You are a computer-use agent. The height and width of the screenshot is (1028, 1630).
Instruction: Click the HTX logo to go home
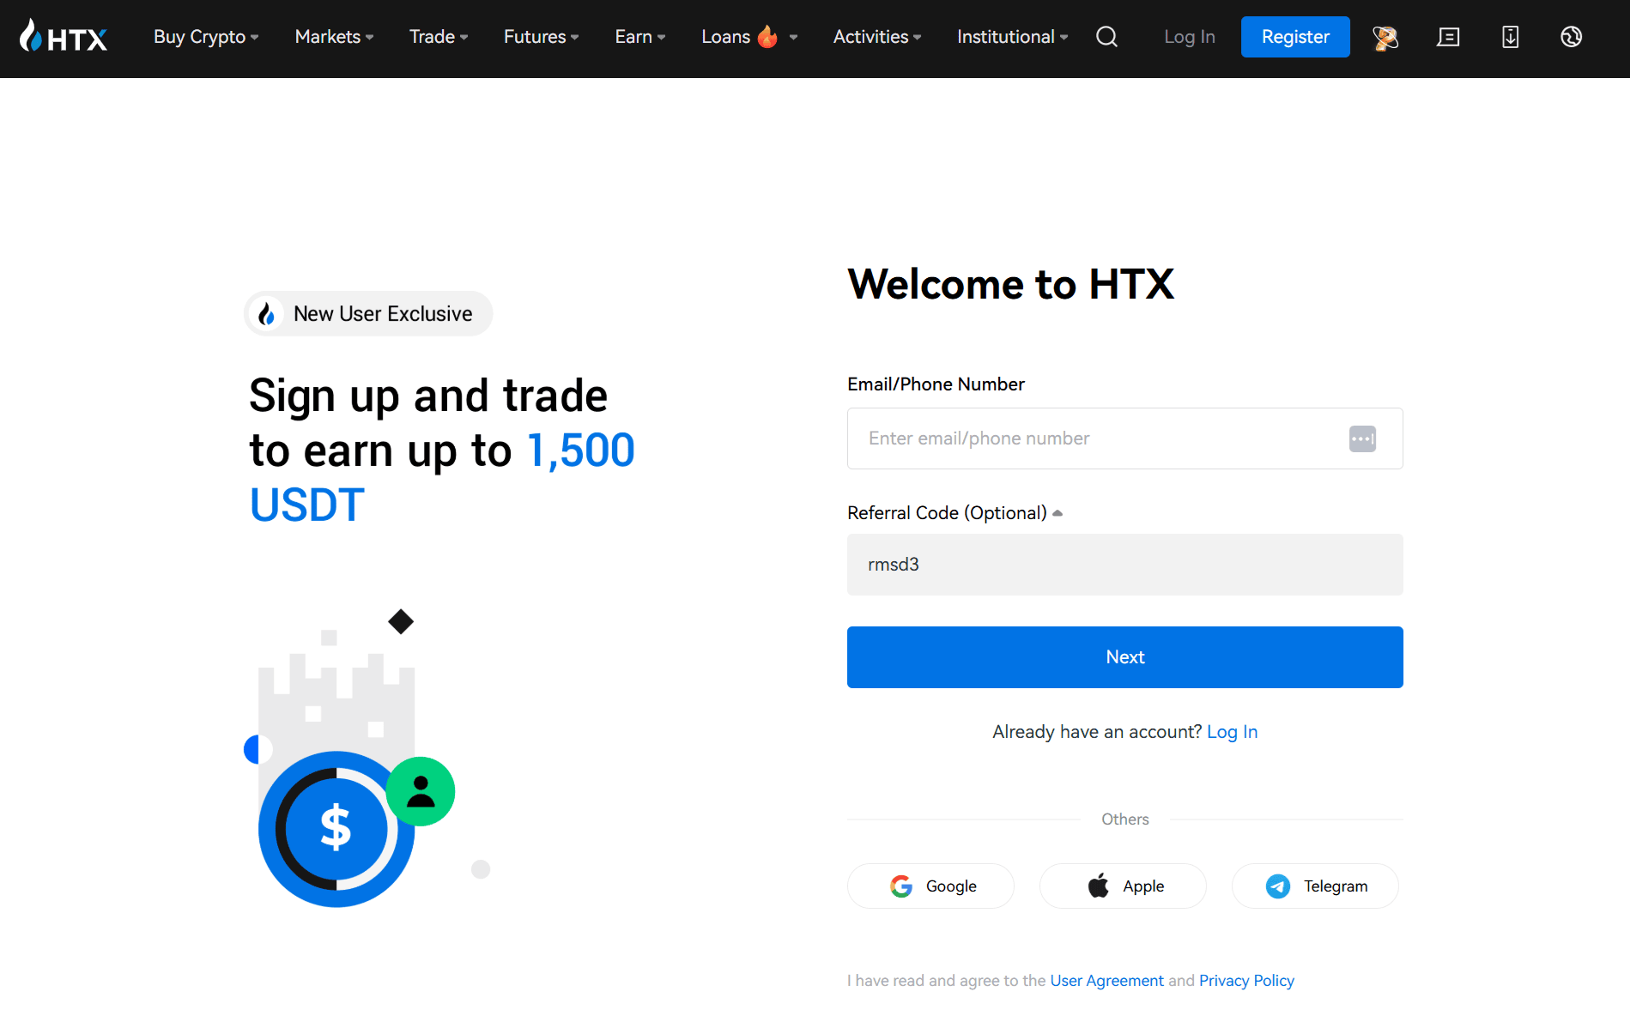pyautogui.click(x=64, y=37)
